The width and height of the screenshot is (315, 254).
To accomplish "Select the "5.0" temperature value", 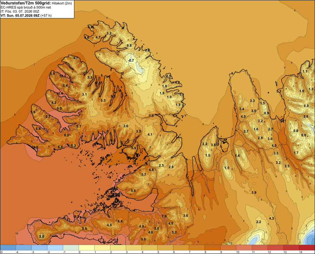I will click(x=157, y=228).
